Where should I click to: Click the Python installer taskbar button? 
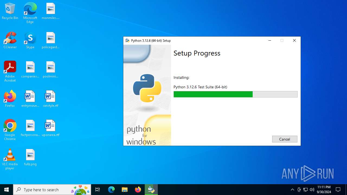click(x=151, y=190)
